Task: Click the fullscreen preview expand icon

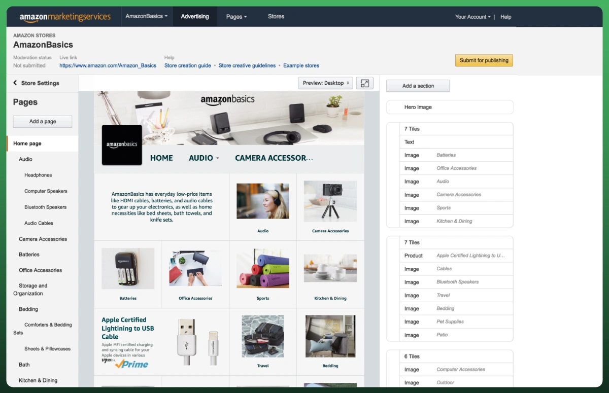Action: pyautogui.click(x=365, y=83)
